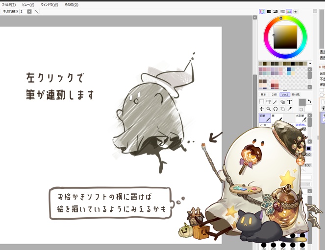Select the Move tool
The width and height of the screenshot is (325, 250).
click(x=262, y=109)
